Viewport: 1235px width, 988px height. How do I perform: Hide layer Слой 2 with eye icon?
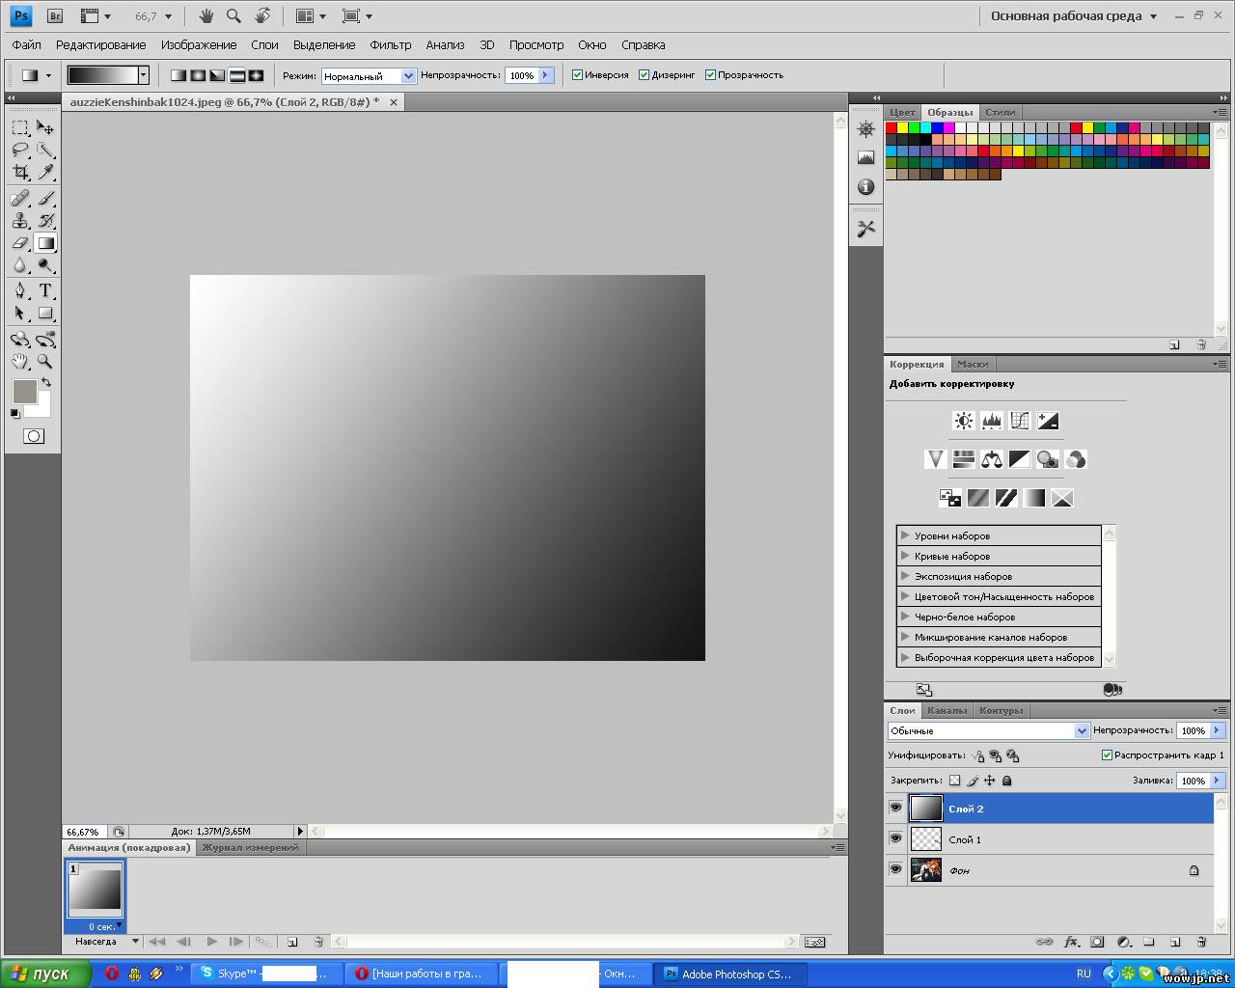click(x=895, y=809)
